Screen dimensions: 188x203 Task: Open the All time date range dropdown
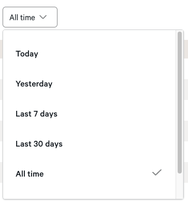(x=30, y=17)
